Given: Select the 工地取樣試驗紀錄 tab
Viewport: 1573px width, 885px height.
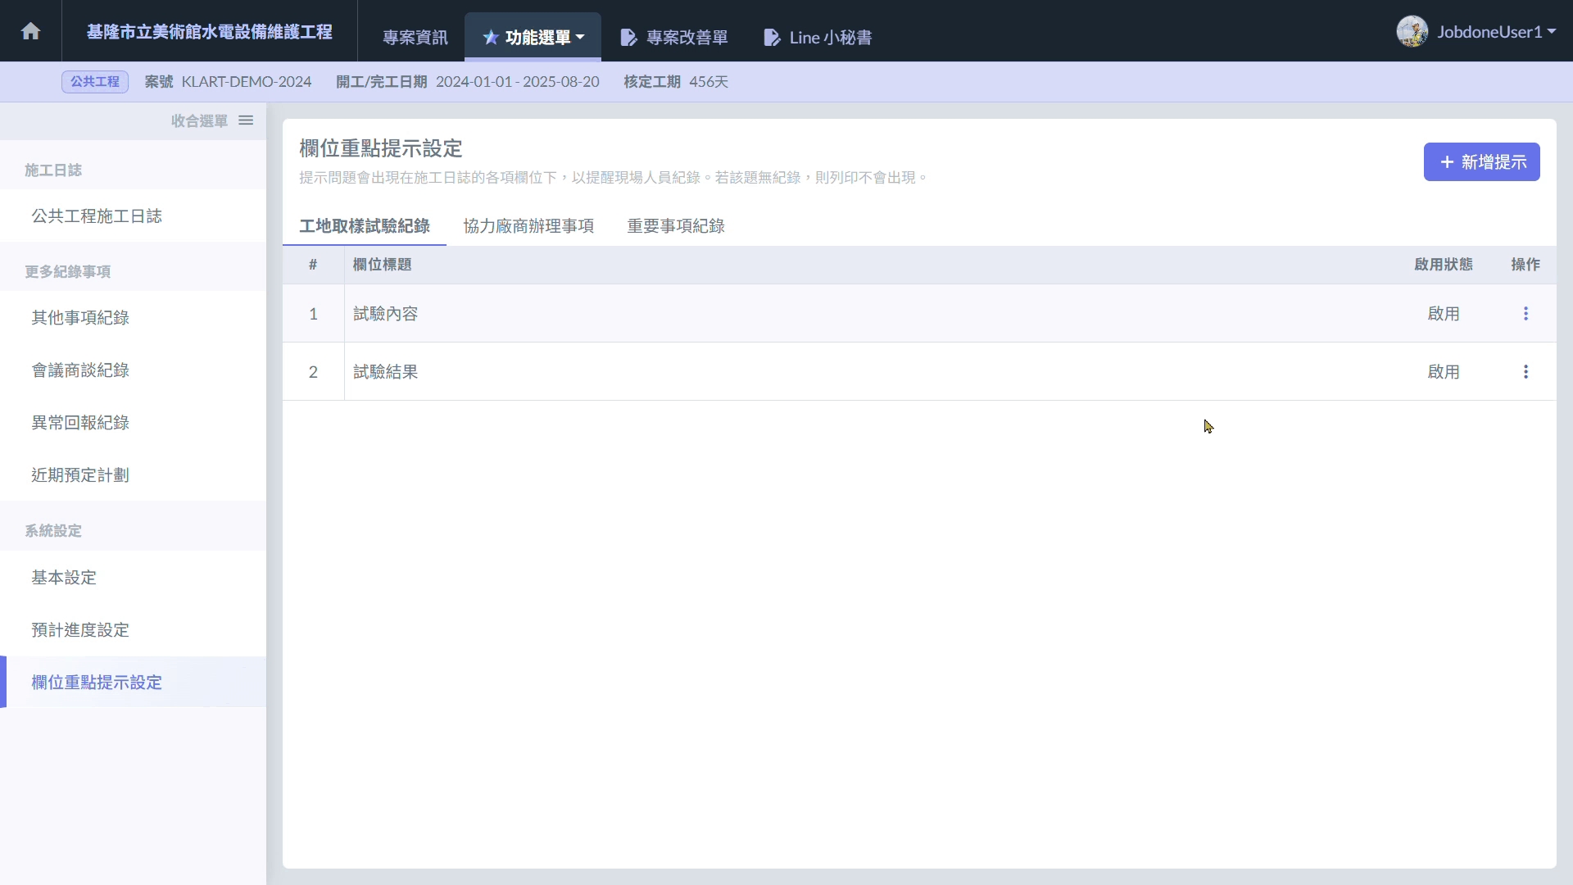Looking at the screenshot, I should point(365,226).
